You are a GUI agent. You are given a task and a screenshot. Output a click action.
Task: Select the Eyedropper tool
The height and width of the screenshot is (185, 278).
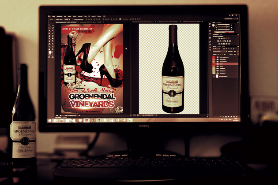click(x=53, y=30)
